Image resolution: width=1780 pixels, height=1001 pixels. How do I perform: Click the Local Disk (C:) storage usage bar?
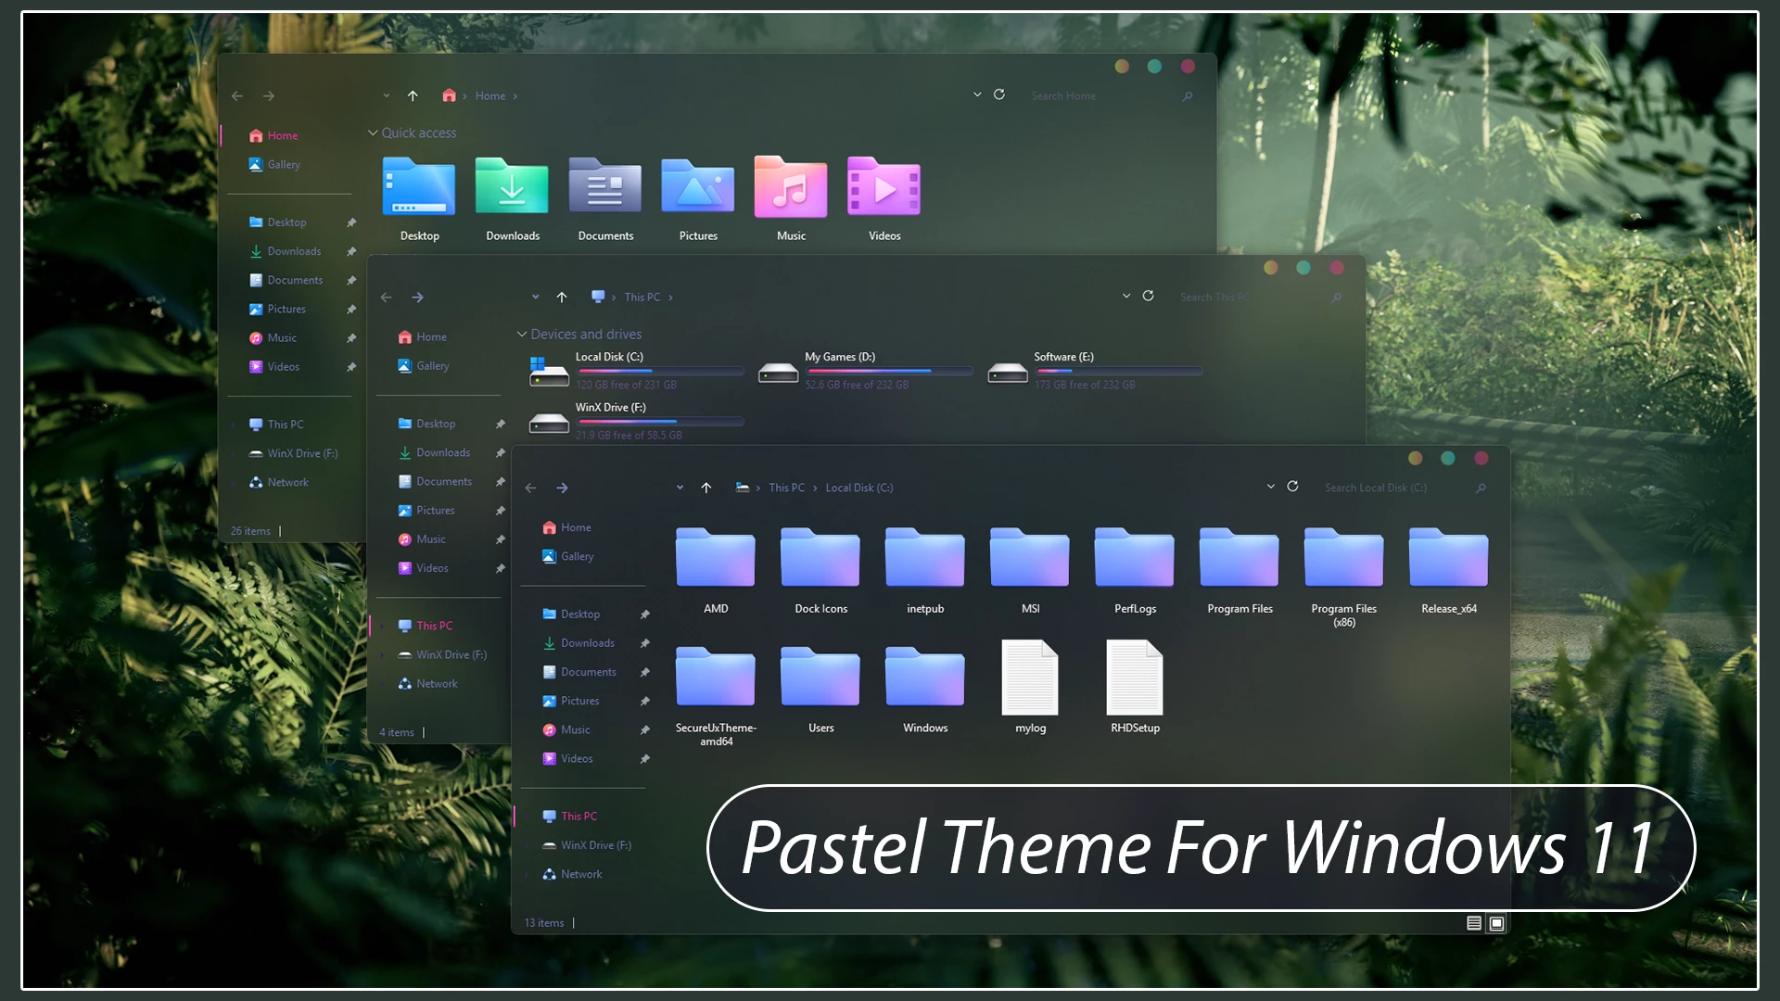pos(659,371)
